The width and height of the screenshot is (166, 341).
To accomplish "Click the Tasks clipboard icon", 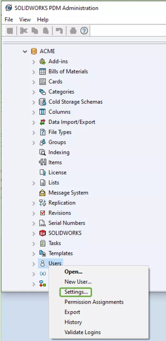I will tap(43, 243).
